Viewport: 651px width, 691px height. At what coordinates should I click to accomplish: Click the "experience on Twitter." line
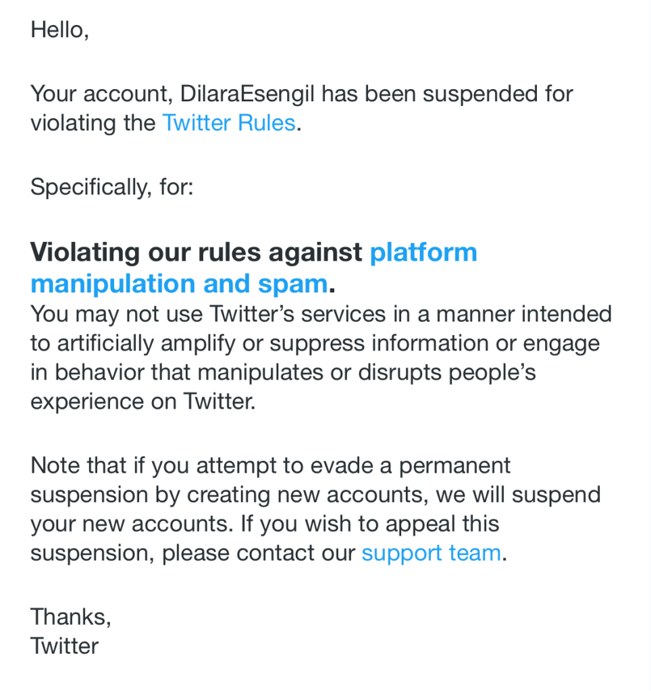point(142,402)
